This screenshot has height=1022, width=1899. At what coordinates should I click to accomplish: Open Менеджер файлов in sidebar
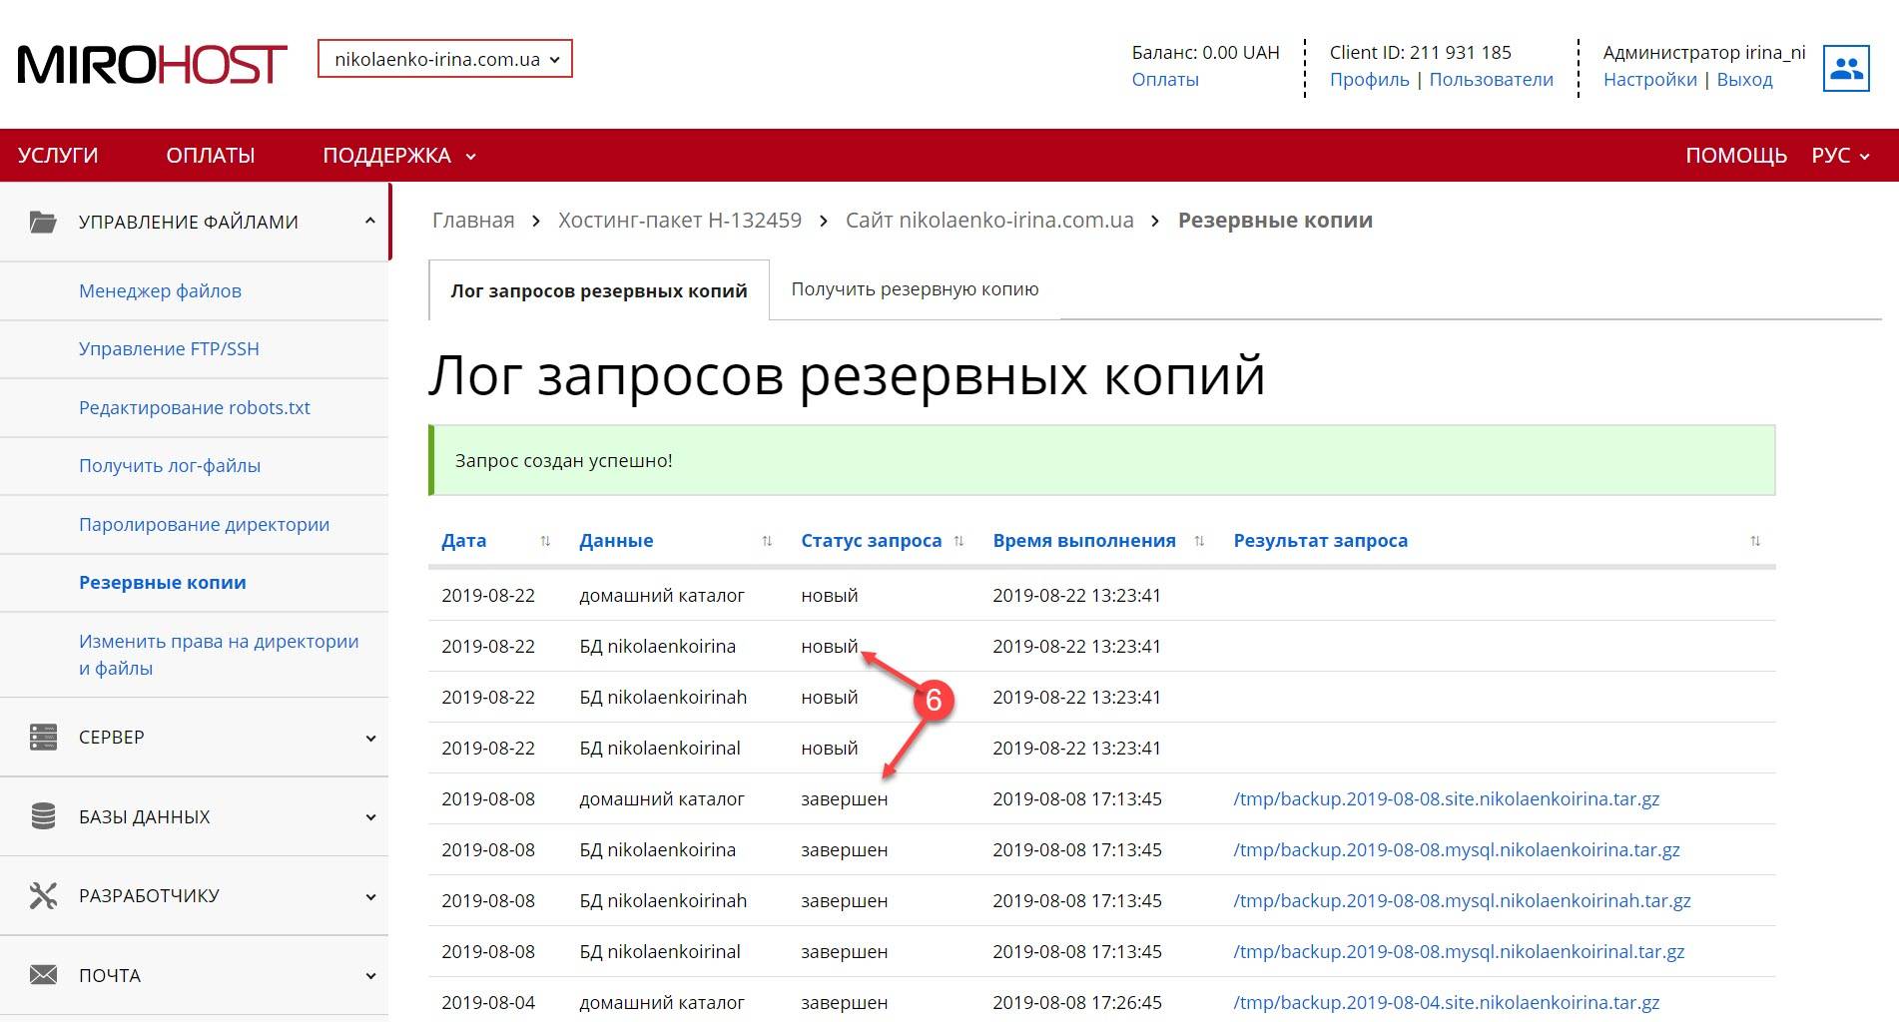pyautogui.click(x=160, y=291)
